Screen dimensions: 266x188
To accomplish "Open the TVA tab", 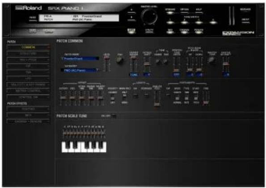I will (28, 72).
